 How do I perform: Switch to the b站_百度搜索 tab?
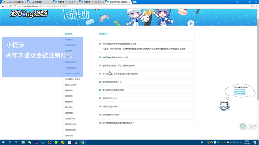(41, 2)
